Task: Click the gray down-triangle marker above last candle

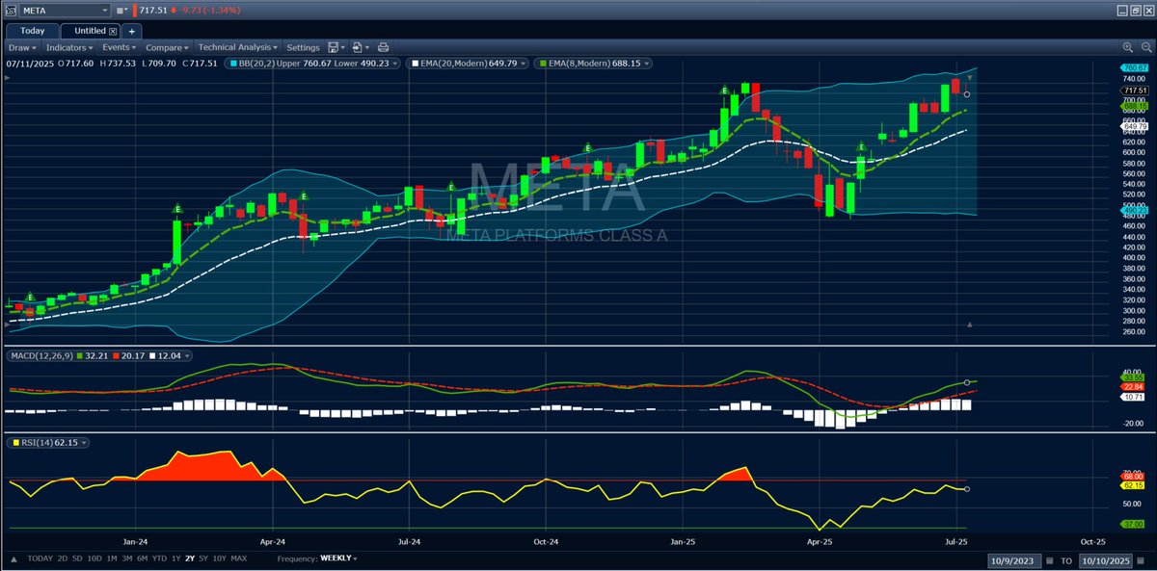Action: (x=969, y=77)
